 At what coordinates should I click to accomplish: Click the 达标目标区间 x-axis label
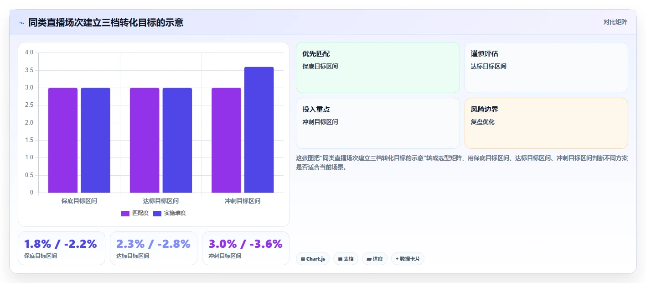(x=161, y=201)
